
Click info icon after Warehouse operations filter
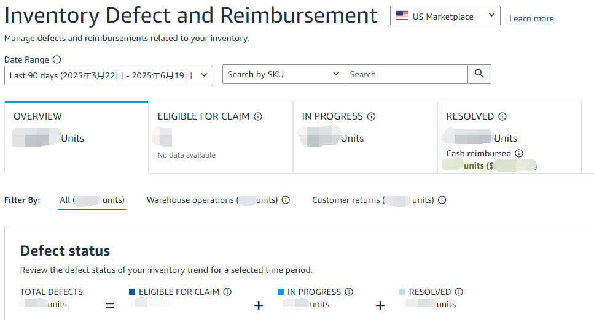286,200
